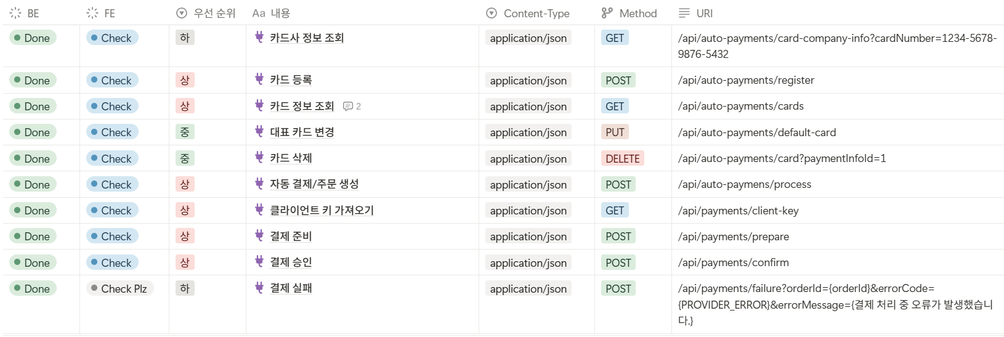Click the Done status in 결제 준비 row
This screenshot has height=337, width=1004.
pos(33,236)
